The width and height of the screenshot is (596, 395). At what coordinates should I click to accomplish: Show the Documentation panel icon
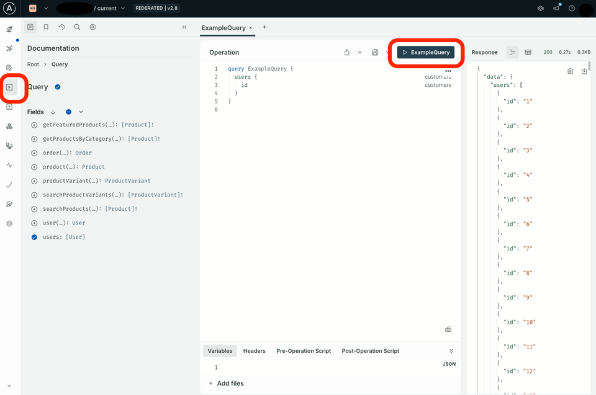click(30, 27)
